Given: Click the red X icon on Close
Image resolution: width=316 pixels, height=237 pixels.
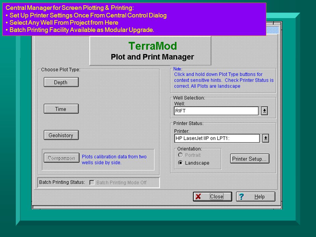Looking at the screenshot, I should point(198,197).
